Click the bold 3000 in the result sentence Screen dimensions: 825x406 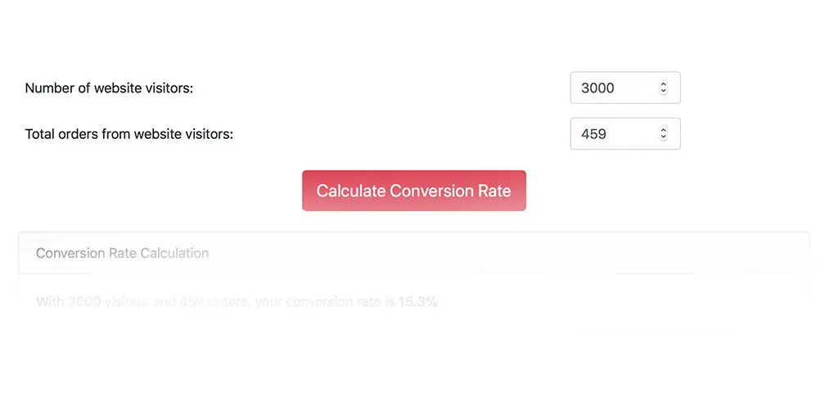[84, 302]
